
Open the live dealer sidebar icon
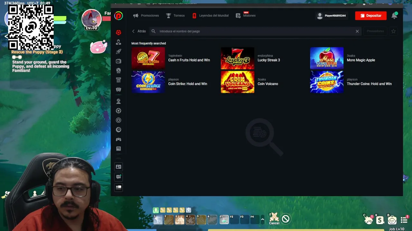point(118,42)
